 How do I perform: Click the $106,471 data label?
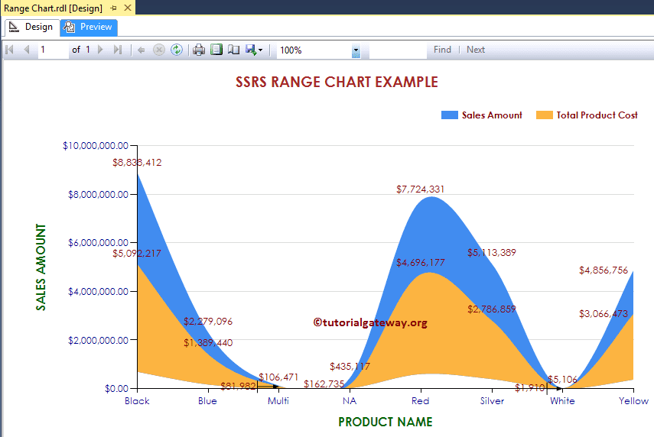(278, 377)
